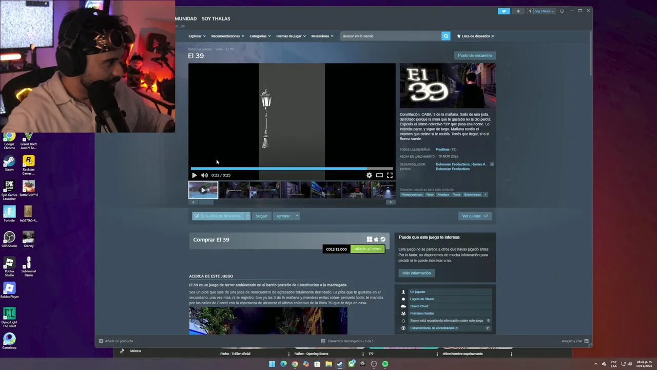Click the screenshot strip scrollbar handle
The width and height of the screenshot is (657, 370).
click(206, 202)
